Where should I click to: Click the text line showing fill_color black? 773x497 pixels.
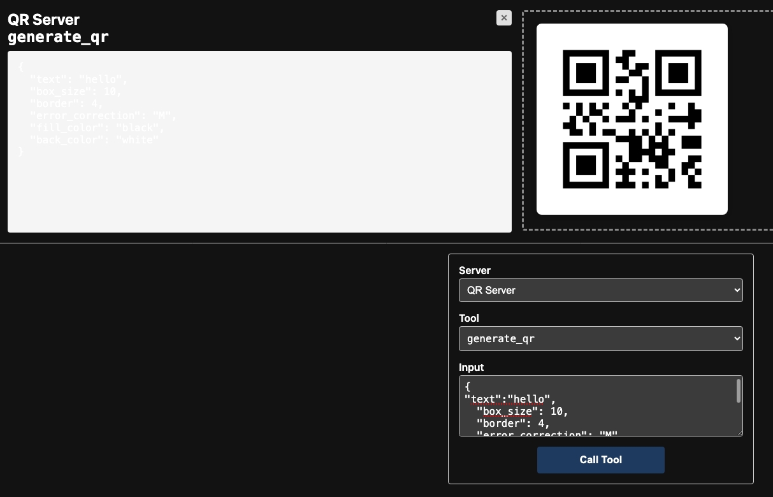[96, 128]
